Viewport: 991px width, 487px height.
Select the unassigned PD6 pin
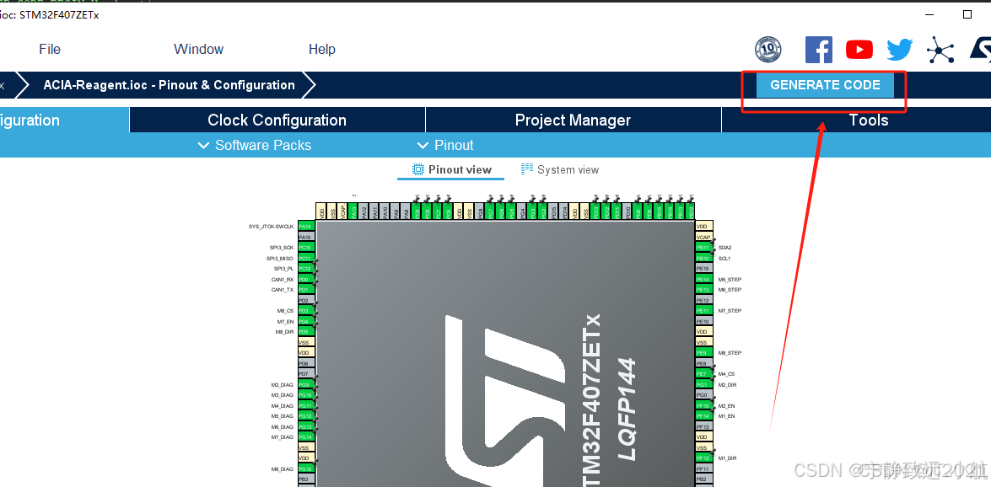tap(306, 363)
